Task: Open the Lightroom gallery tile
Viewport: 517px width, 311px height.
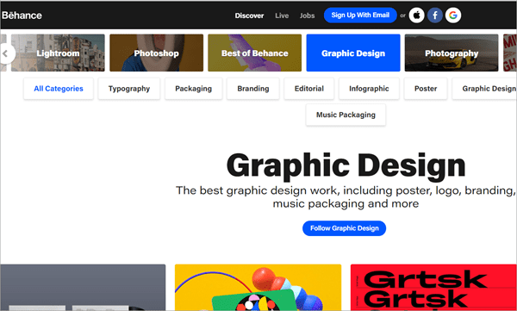Action: [58, 53]
